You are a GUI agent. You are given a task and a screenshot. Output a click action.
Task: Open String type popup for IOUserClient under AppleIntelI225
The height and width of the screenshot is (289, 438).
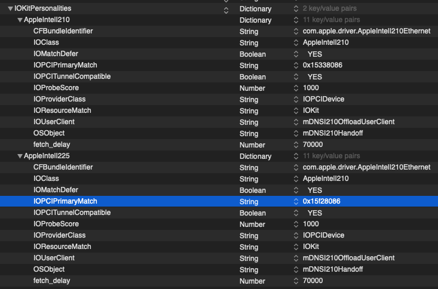click(x=296, y=258)
